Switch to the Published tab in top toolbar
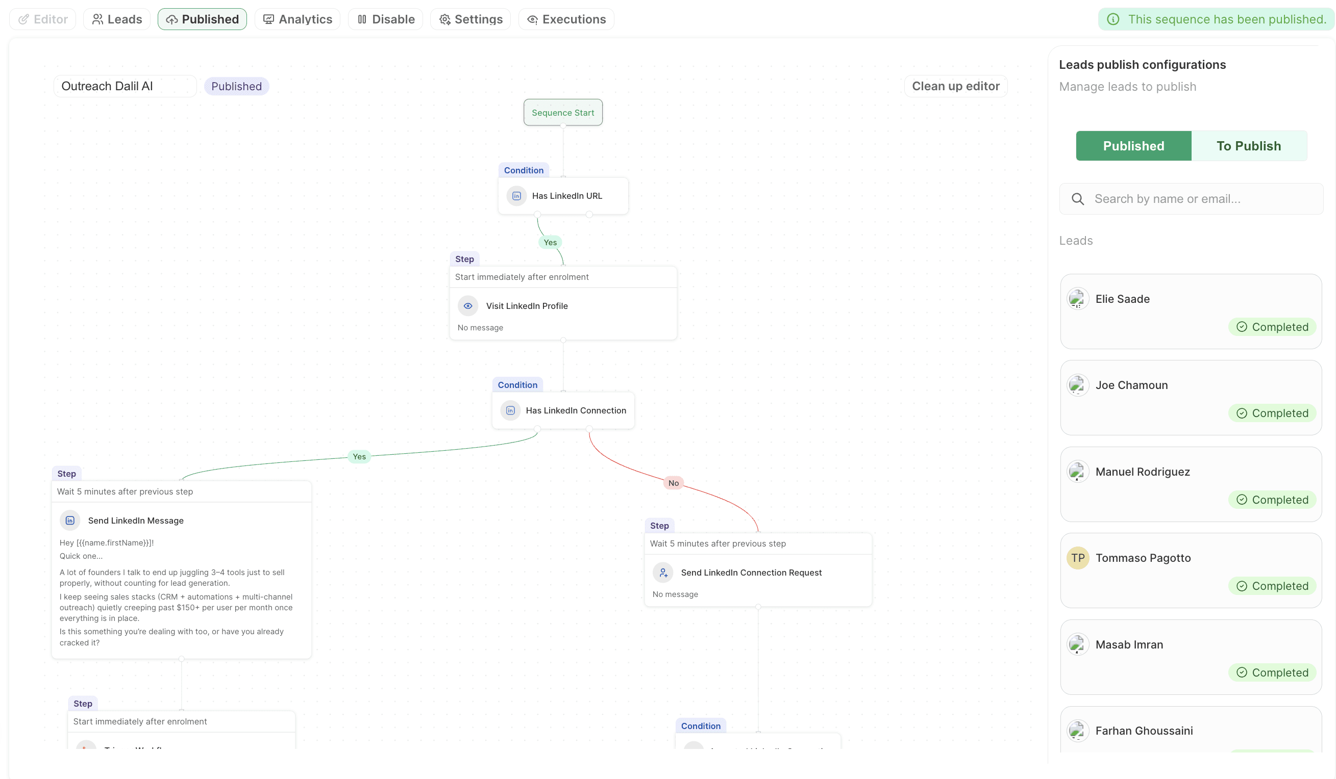Image resolution: width=1336 pixels, height=779 pixels. click(202, 19)
